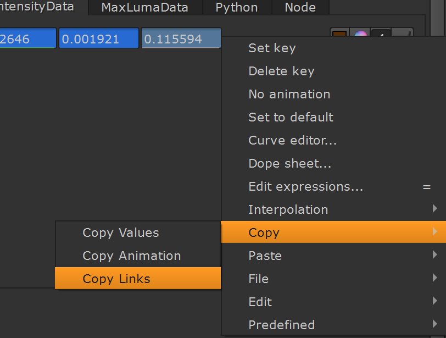Open the color wheel picker icon

(360, 32)
